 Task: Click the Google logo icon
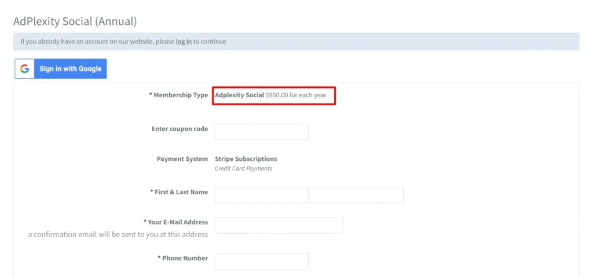[x=24, y=69]
